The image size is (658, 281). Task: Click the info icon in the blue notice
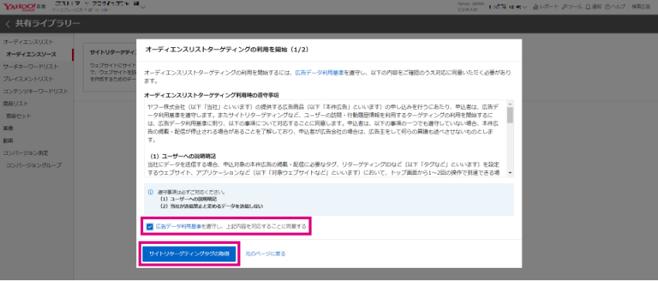pos(150,192)
